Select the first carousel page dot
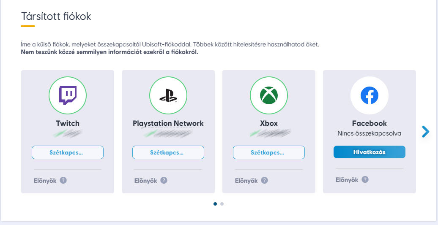Image resolution: width=438 pixels, height=225 pixels. 215,204
